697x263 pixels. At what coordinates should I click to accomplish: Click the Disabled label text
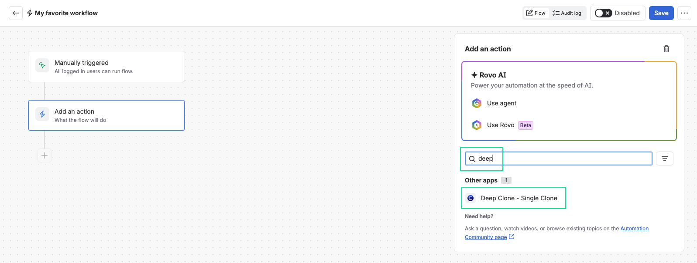(x=627, y=13)
